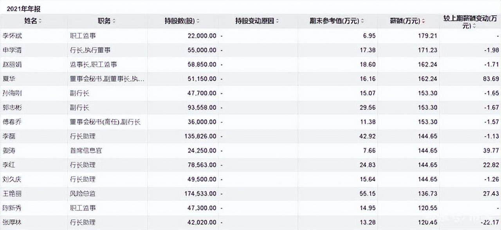This screenshot has height=230, width=501.
Task: Click the sort icon beside 姓名 header
Action: pos(40,21)
